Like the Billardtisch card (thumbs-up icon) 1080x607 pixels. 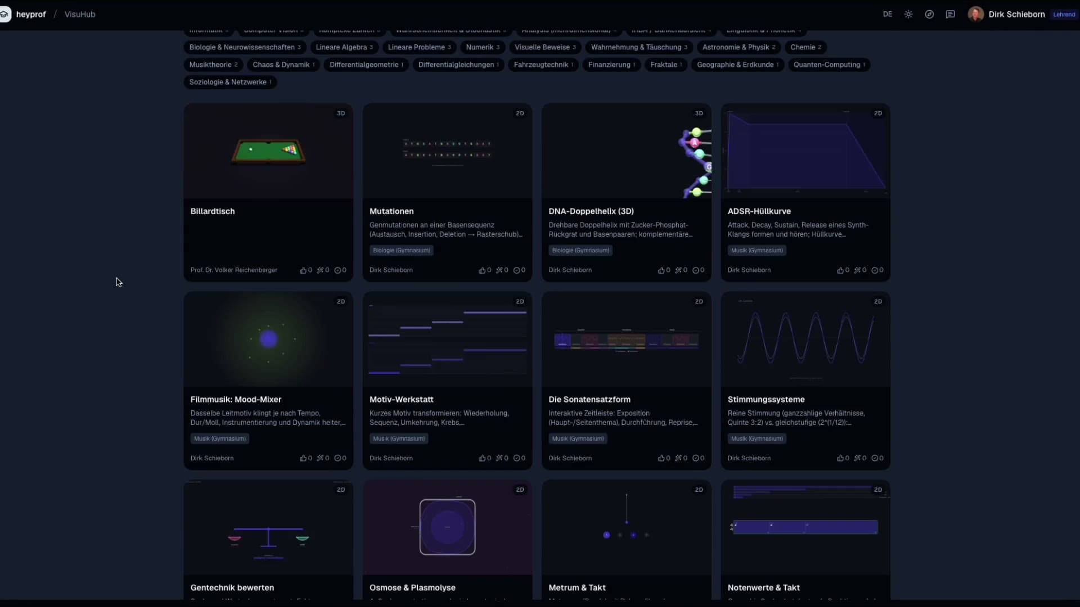(x=303, y=270)
